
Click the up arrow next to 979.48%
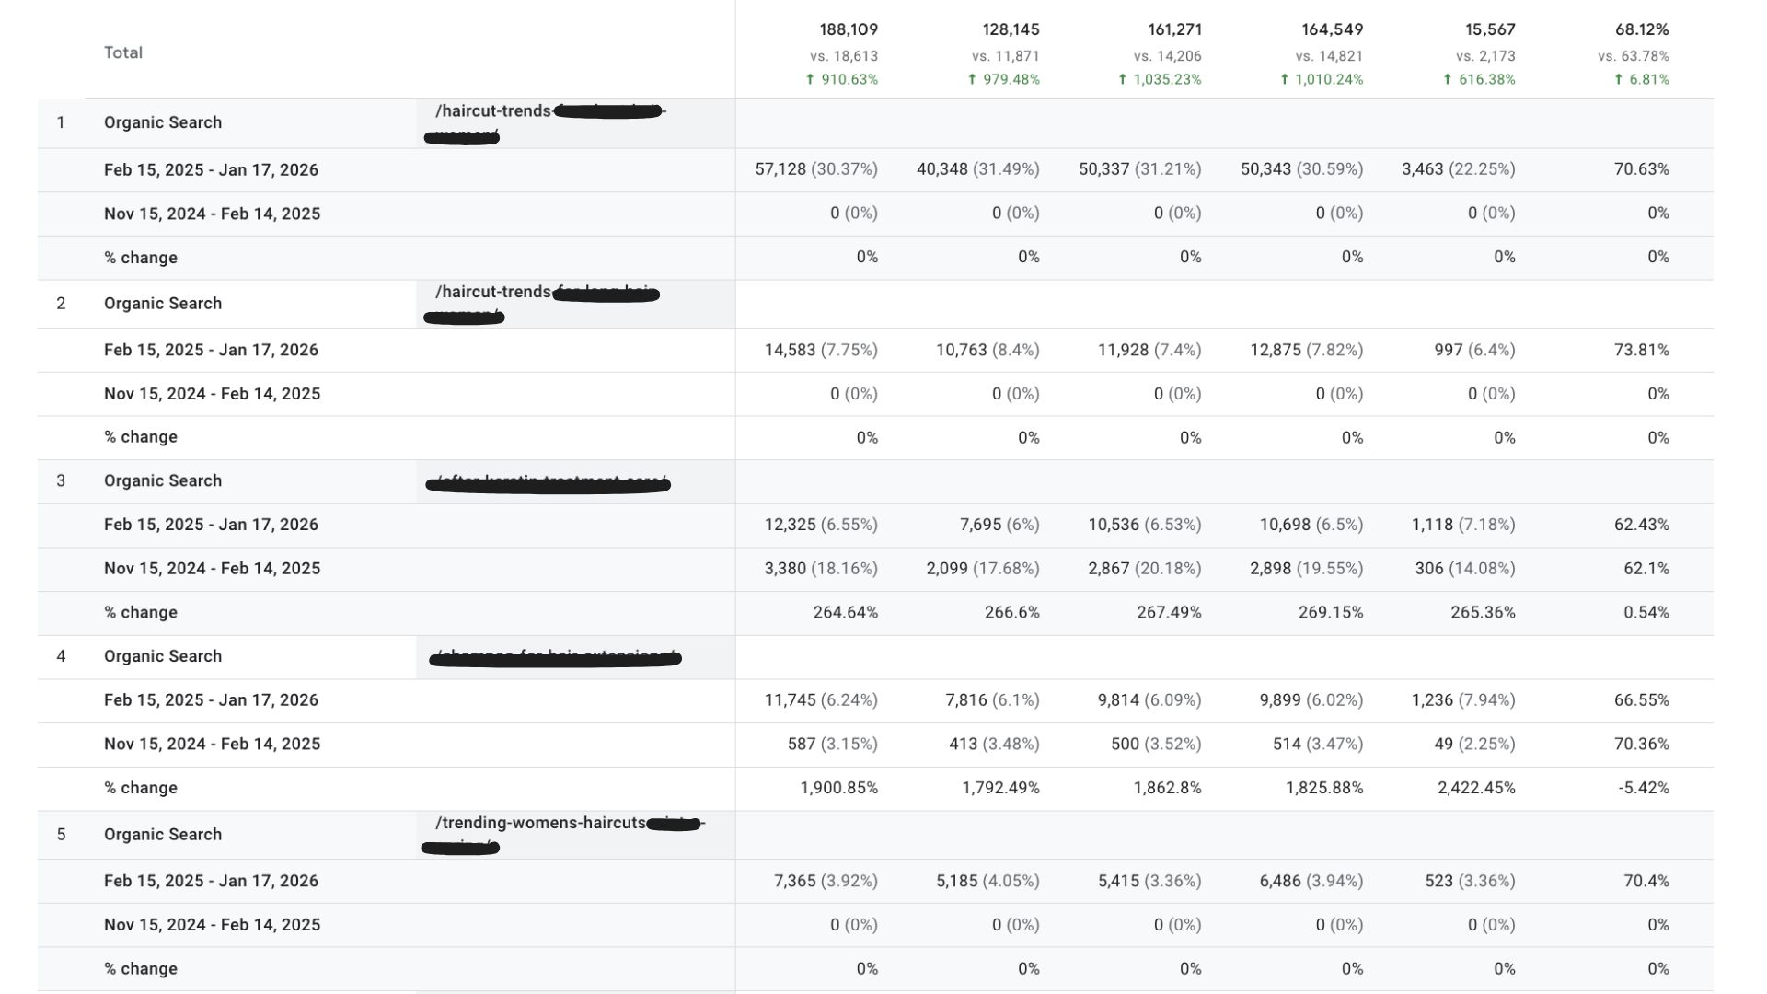(972, 80)
